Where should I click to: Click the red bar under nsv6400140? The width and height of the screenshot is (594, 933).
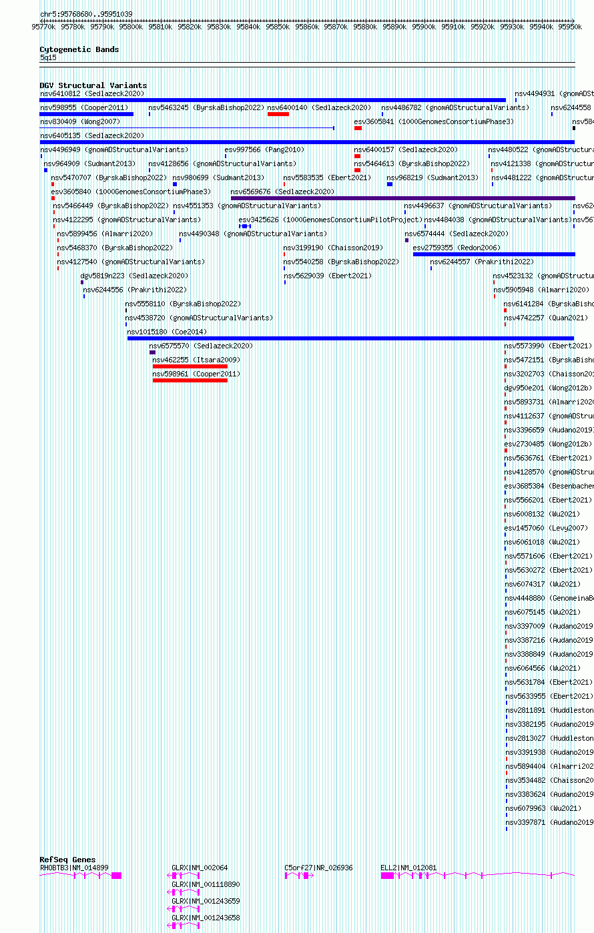(278, 114)
